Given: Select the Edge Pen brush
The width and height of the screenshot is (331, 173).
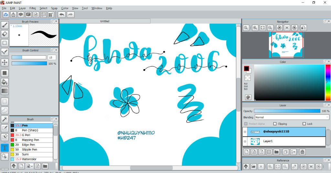Looking at the screenshot, I should (x=32, y=145).
